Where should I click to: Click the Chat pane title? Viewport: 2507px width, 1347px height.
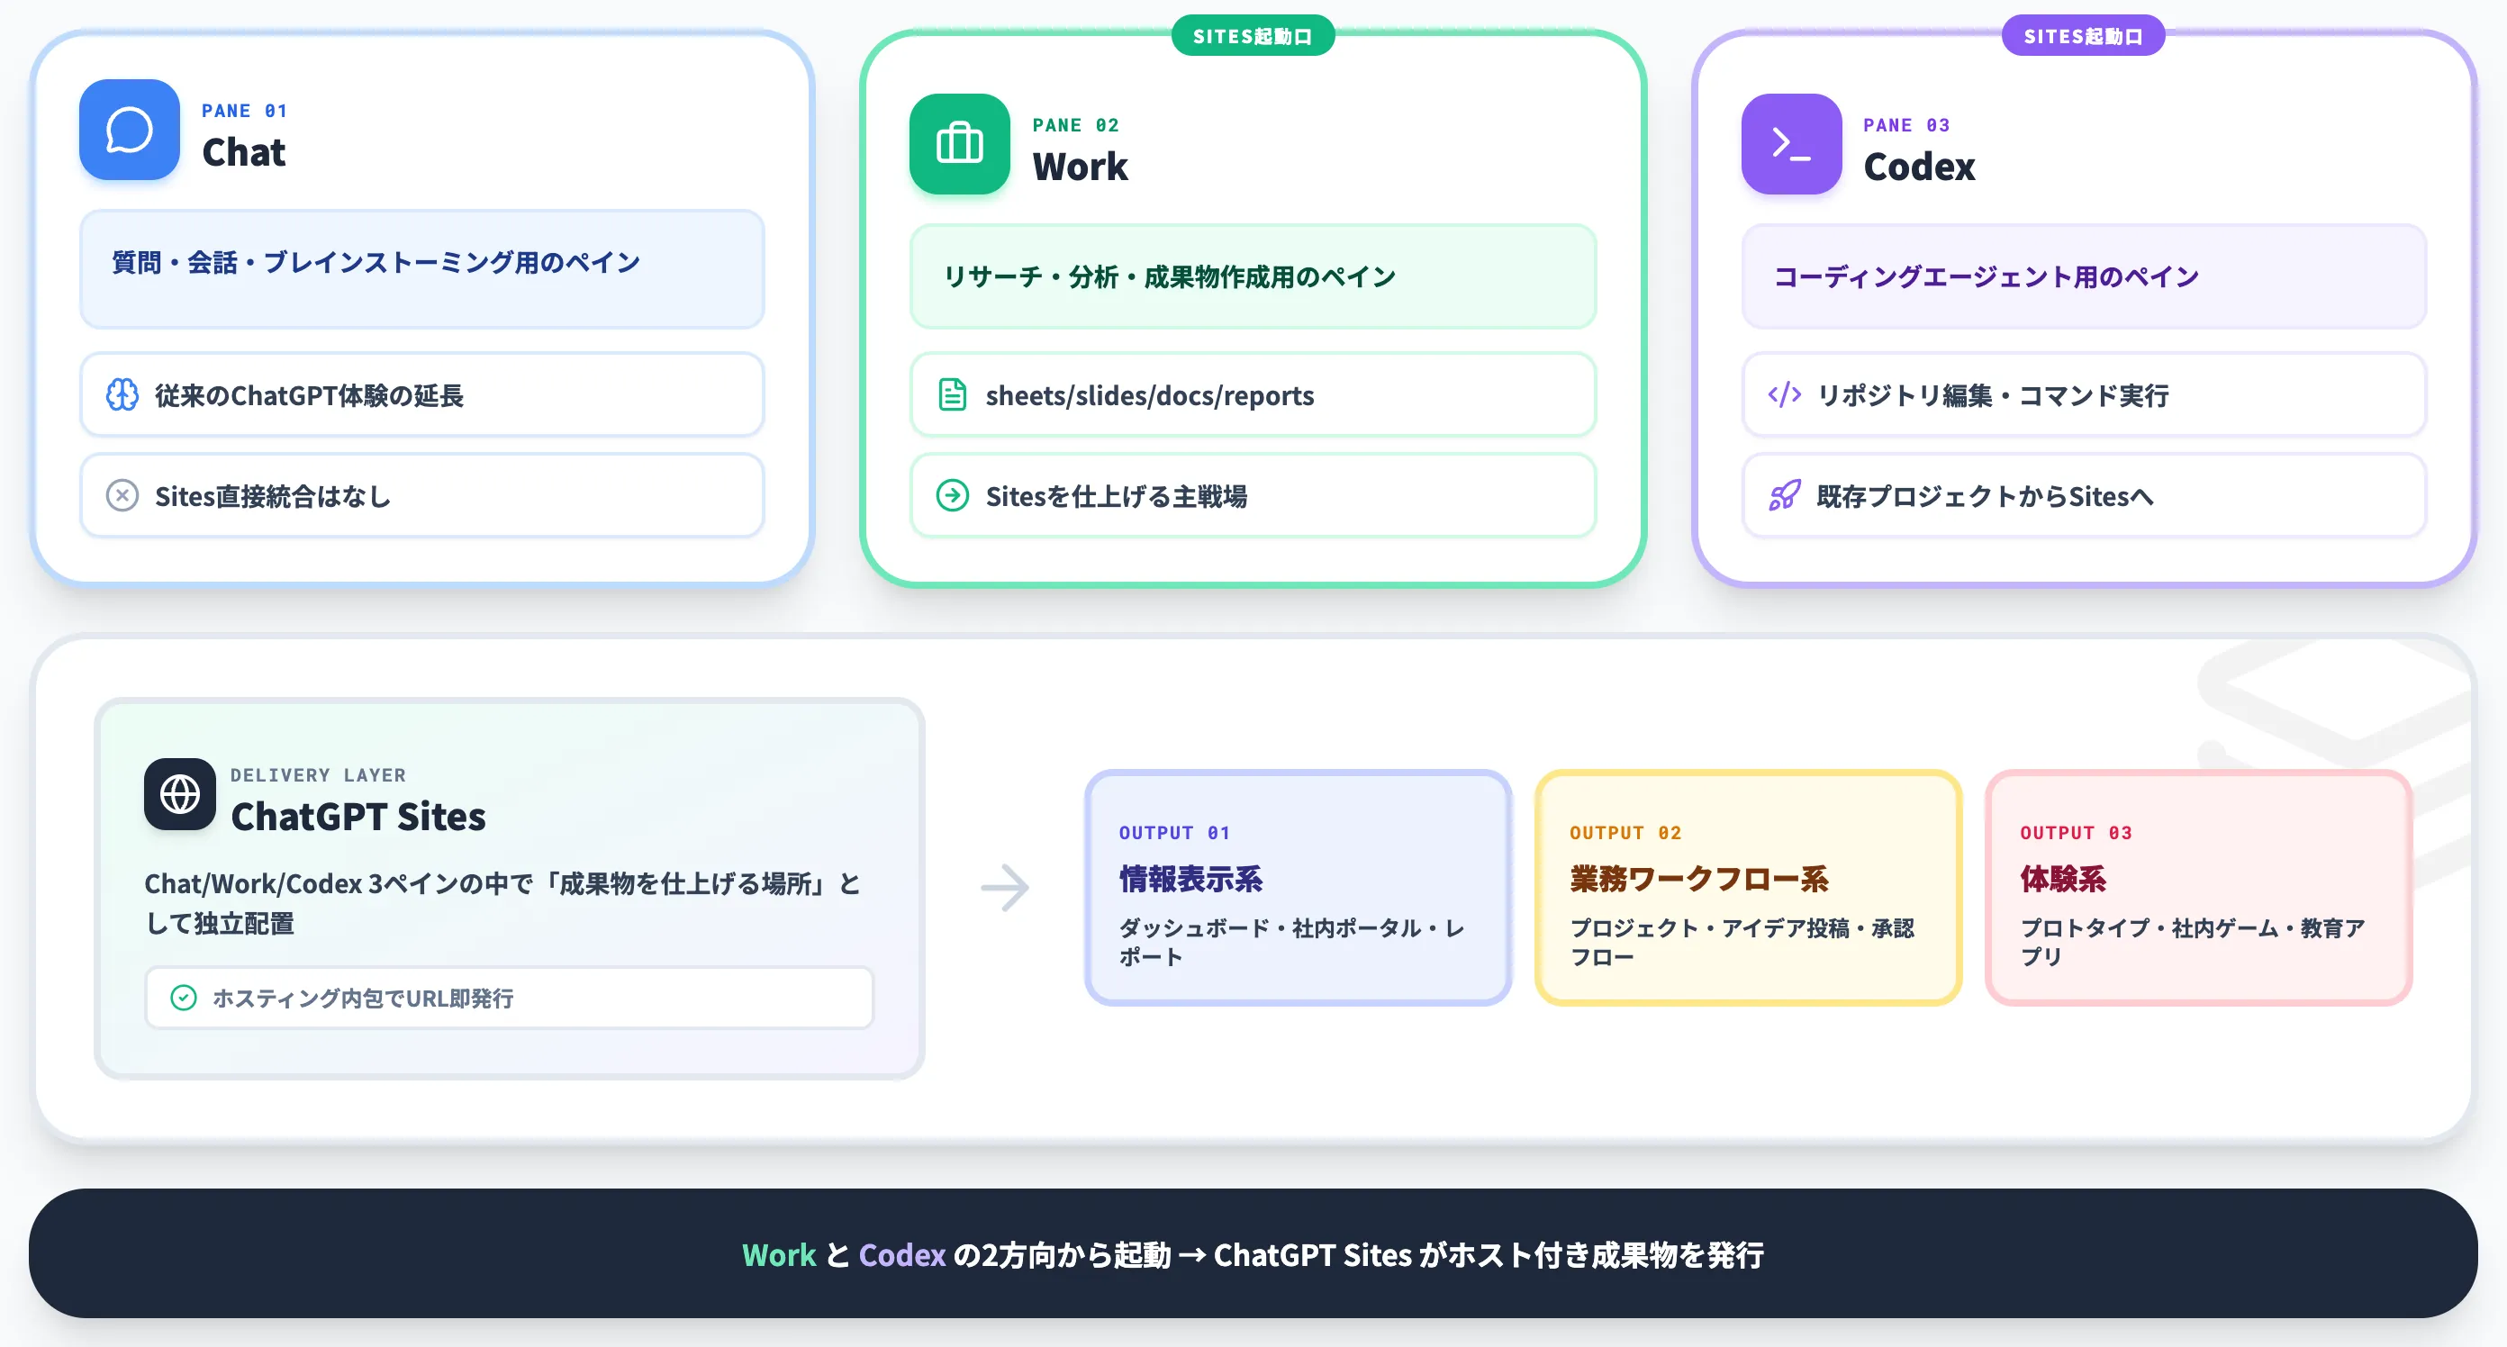(243, 152)
